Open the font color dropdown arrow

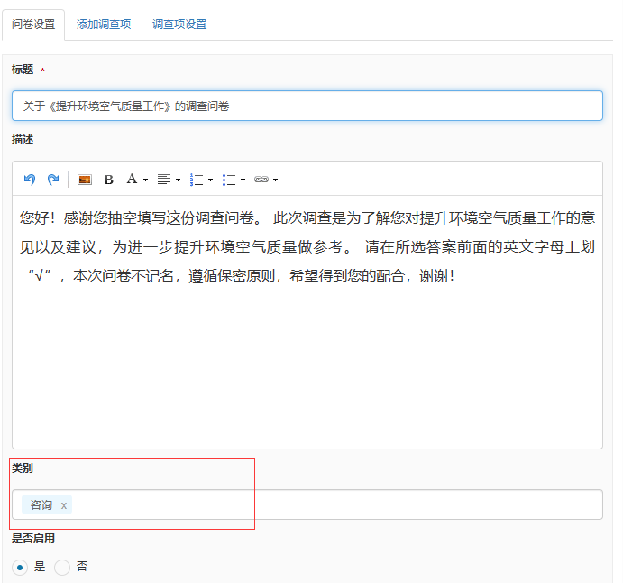pyautogui.click(x=145, y=180)
